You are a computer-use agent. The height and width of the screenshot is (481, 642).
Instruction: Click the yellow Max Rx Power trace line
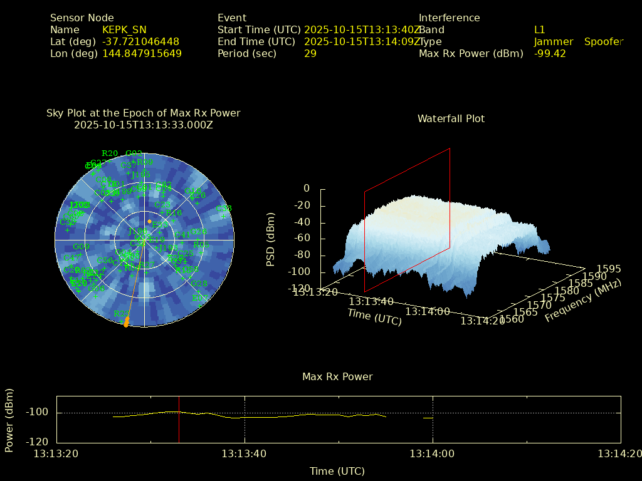282,416
